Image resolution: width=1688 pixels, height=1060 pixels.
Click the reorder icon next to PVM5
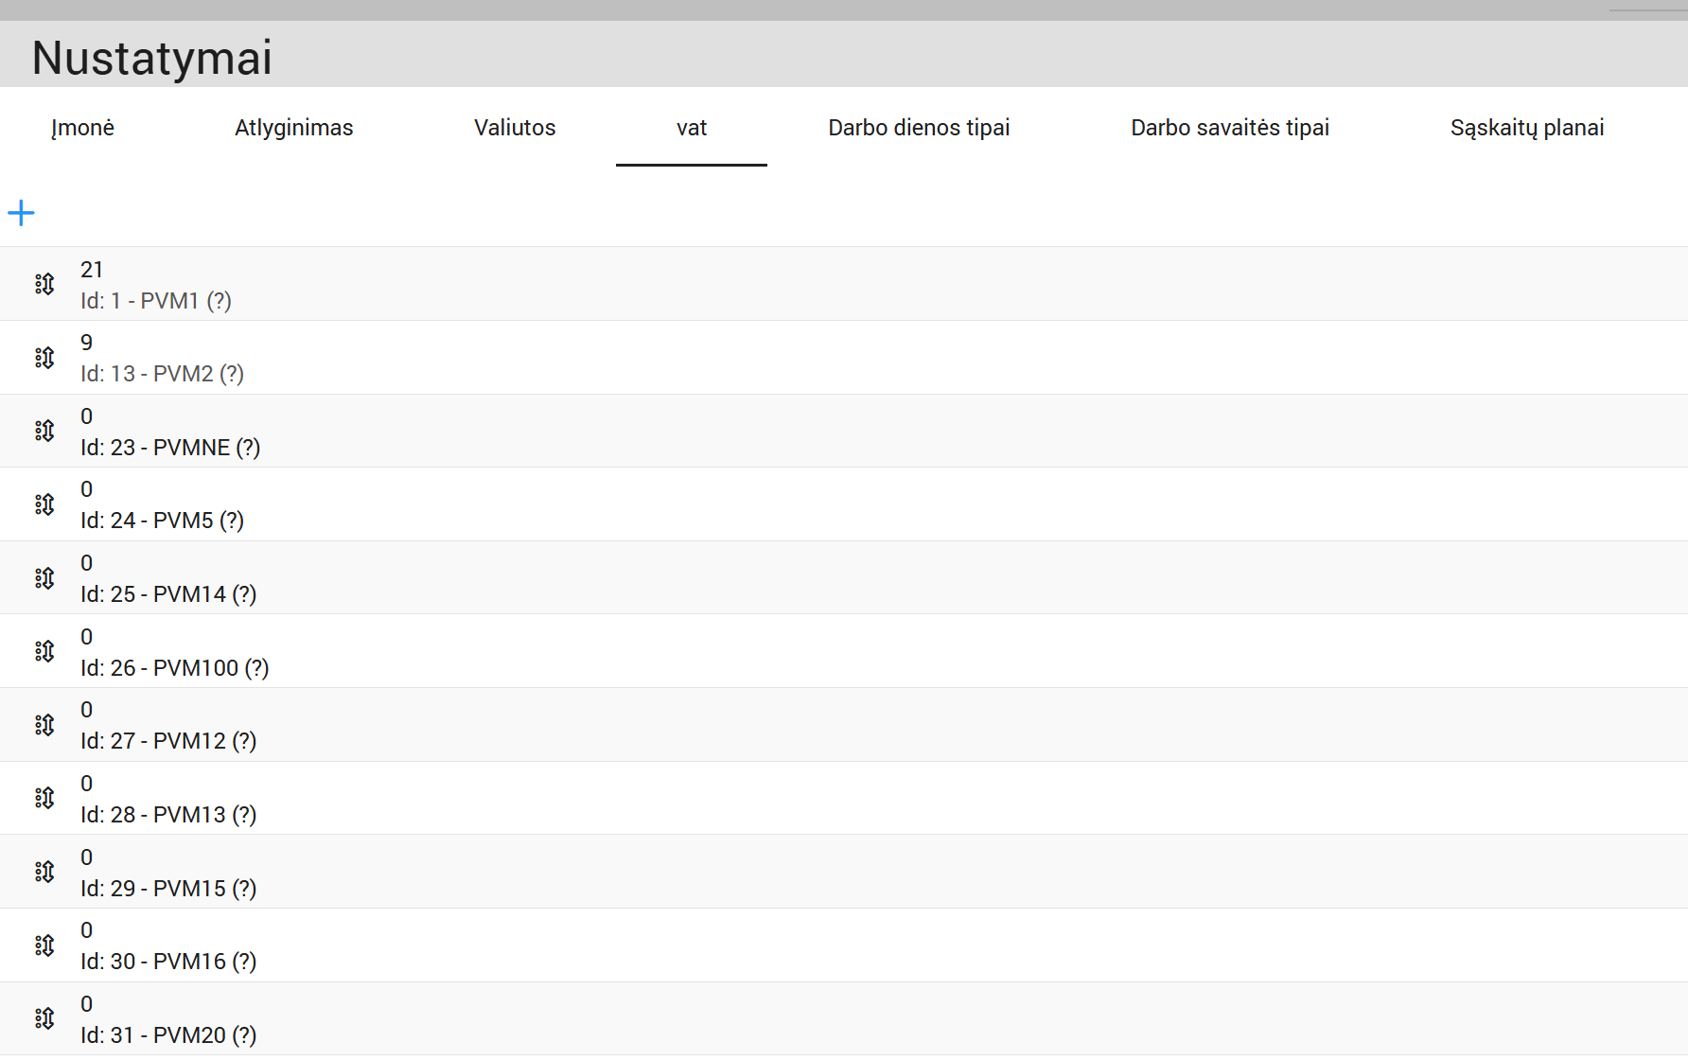pos(44,504)
